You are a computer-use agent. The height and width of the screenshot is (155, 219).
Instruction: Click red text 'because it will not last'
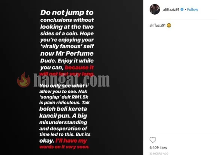click(67, 71)
